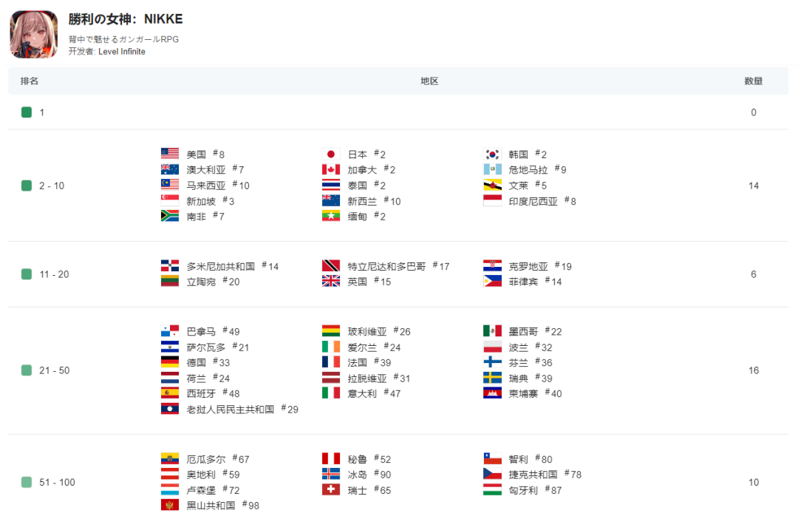Image resolution: width=798 pixels, height=516 pixels.
Task: Click the 勝利の女神: NIKKE title
Action: click(126, 19)
